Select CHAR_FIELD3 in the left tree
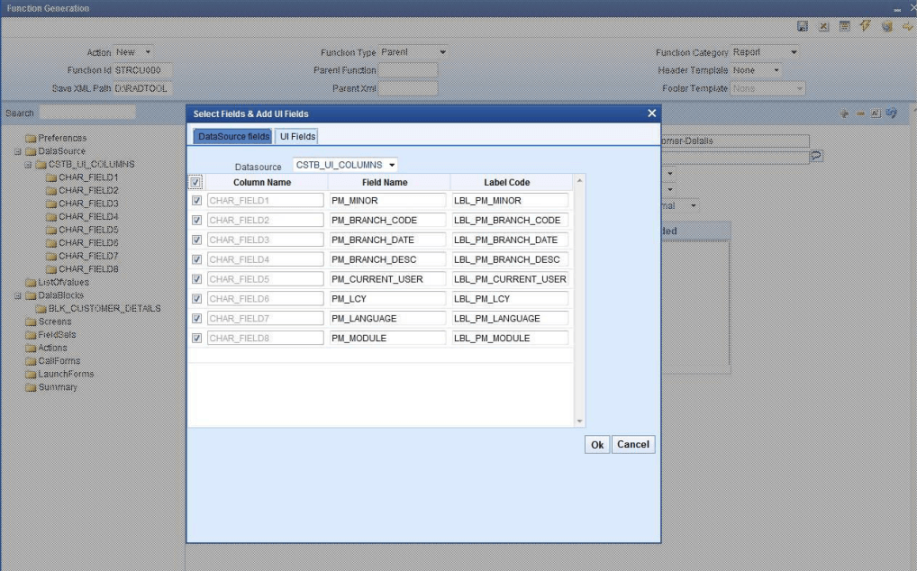Screen dimensions: 917x571 pos(88,204)
